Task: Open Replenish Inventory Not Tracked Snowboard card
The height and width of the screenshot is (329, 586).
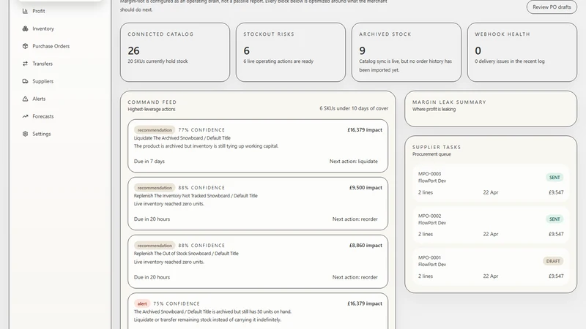Action: click(x=258, y=204)
